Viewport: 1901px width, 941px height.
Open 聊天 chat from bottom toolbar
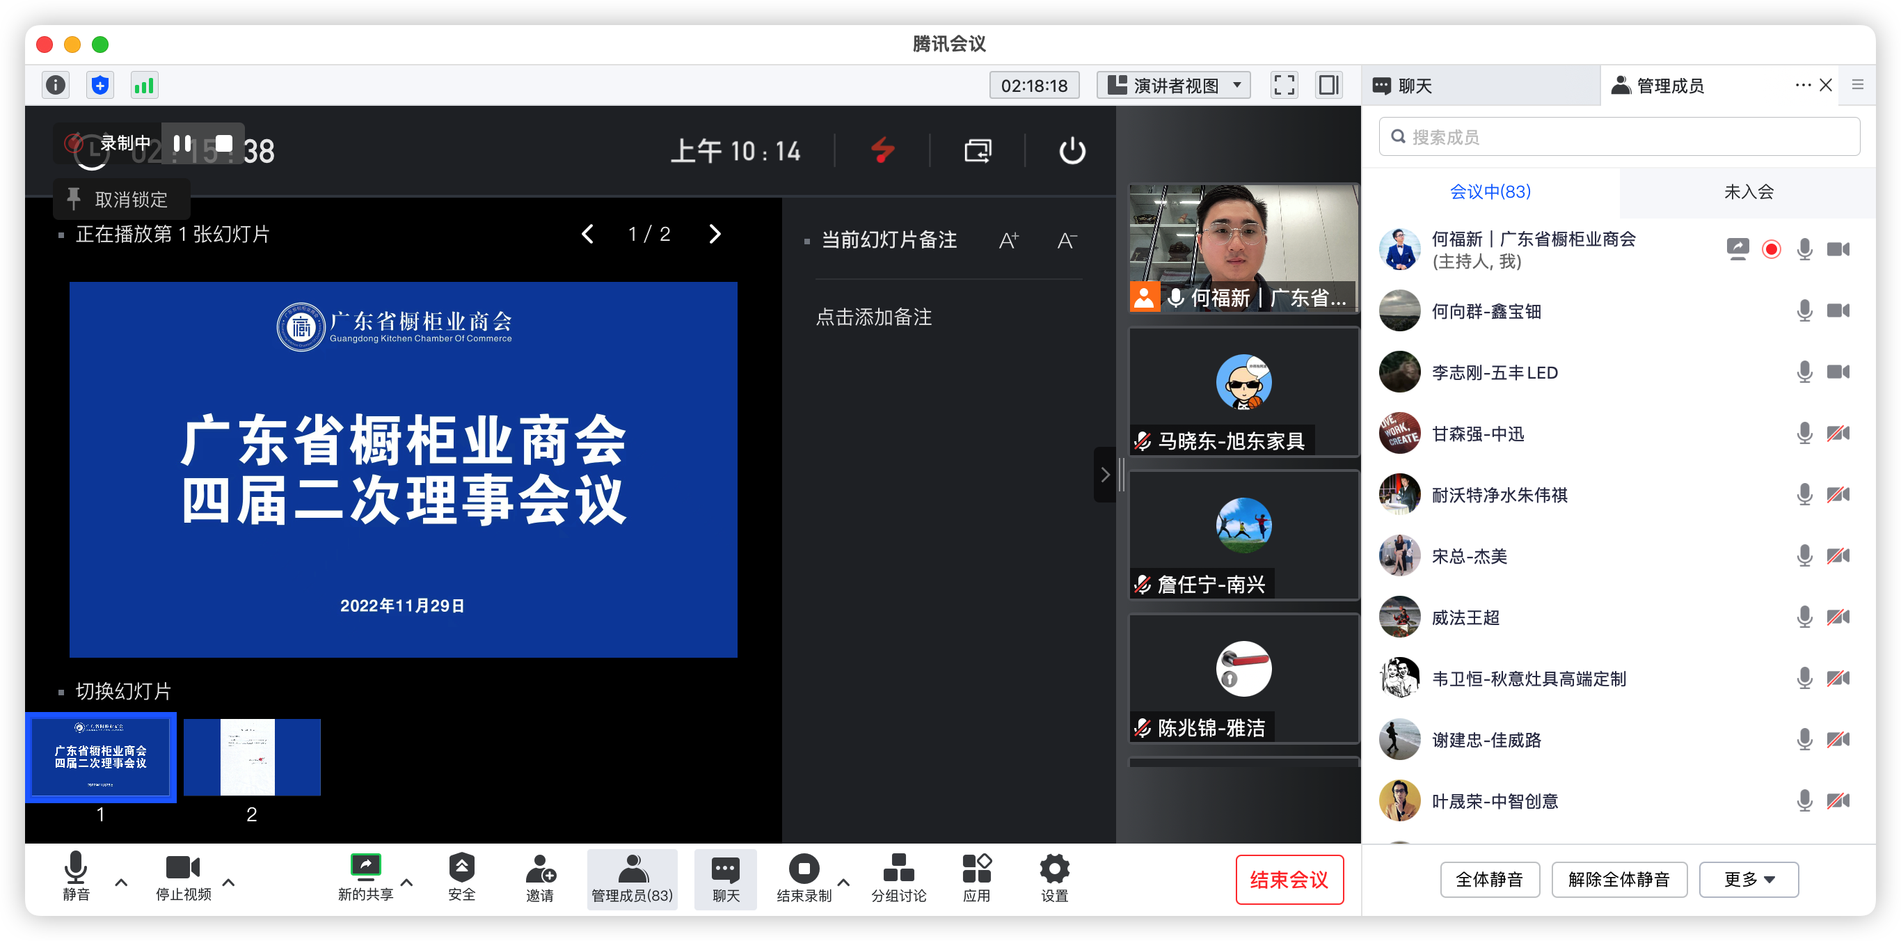(x=726, y=878)
